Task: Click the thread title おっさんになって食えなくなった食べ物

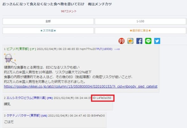Action: [x=44, y=4]
